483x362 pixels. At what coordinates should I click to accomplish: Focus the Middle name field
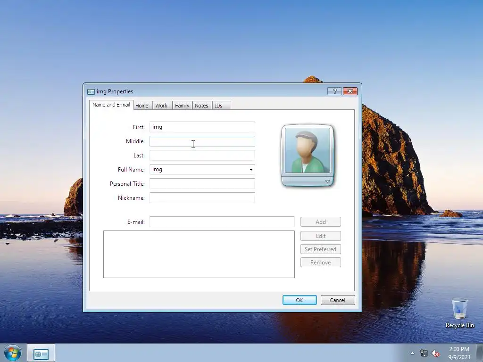tap(202, 141)
